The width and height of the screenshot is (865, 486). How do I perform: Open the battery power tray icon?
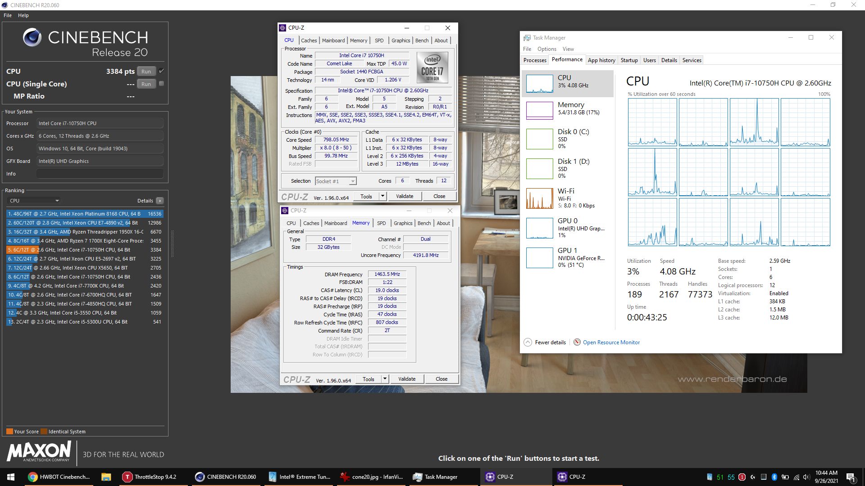pos(785,477)
